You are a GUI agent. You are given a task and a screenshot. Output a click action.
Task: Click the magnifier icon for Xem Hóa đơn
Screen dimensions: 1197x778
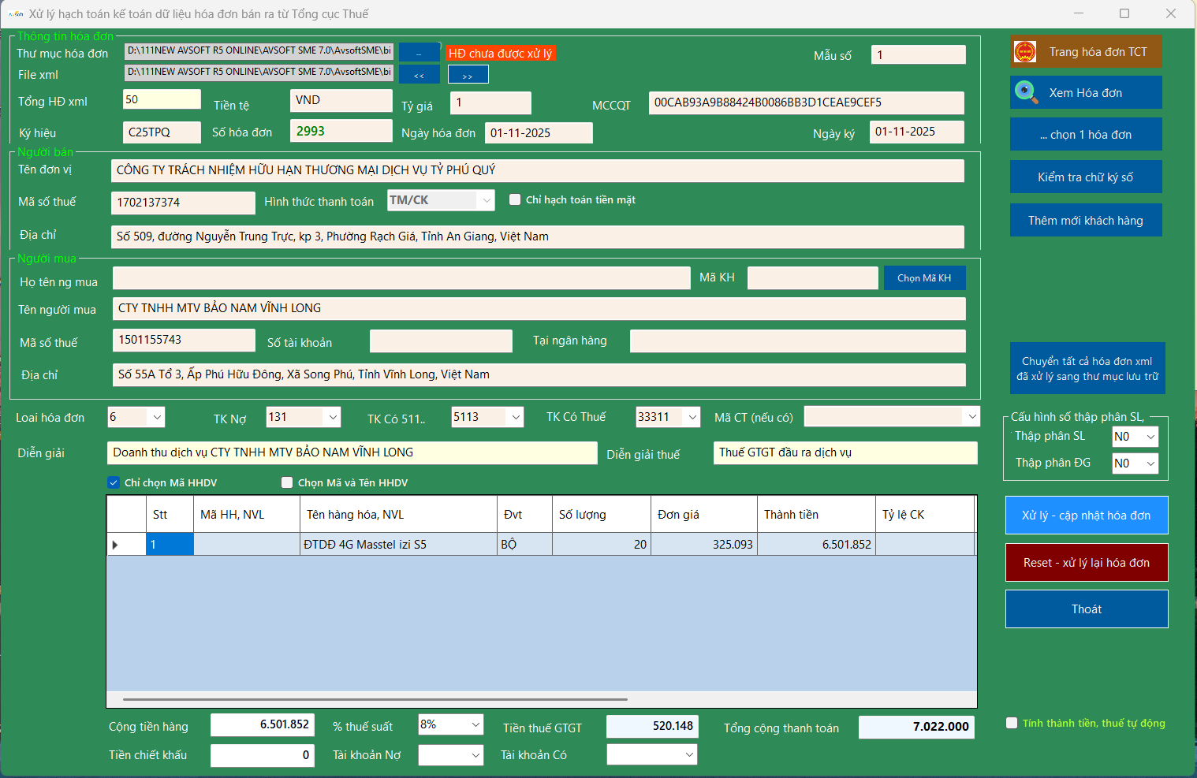[1026, 92]
